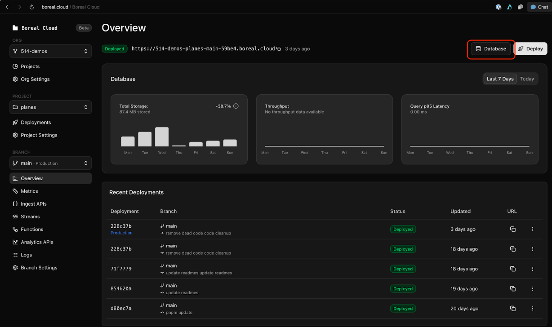Click the Logs list icon
This screenshot has height=327, width=552.
(x=15, y=255)
